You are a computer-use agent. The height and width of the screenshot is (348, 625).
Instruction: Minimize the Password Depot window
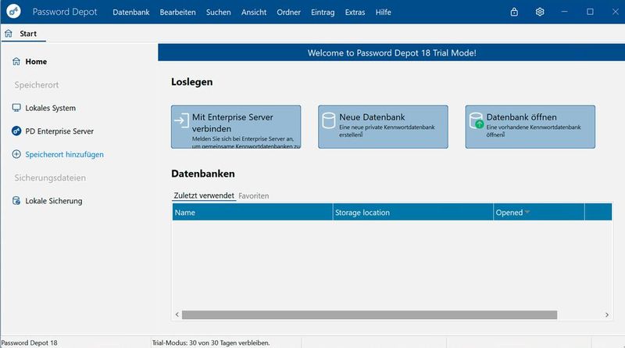tap(564, 12)
